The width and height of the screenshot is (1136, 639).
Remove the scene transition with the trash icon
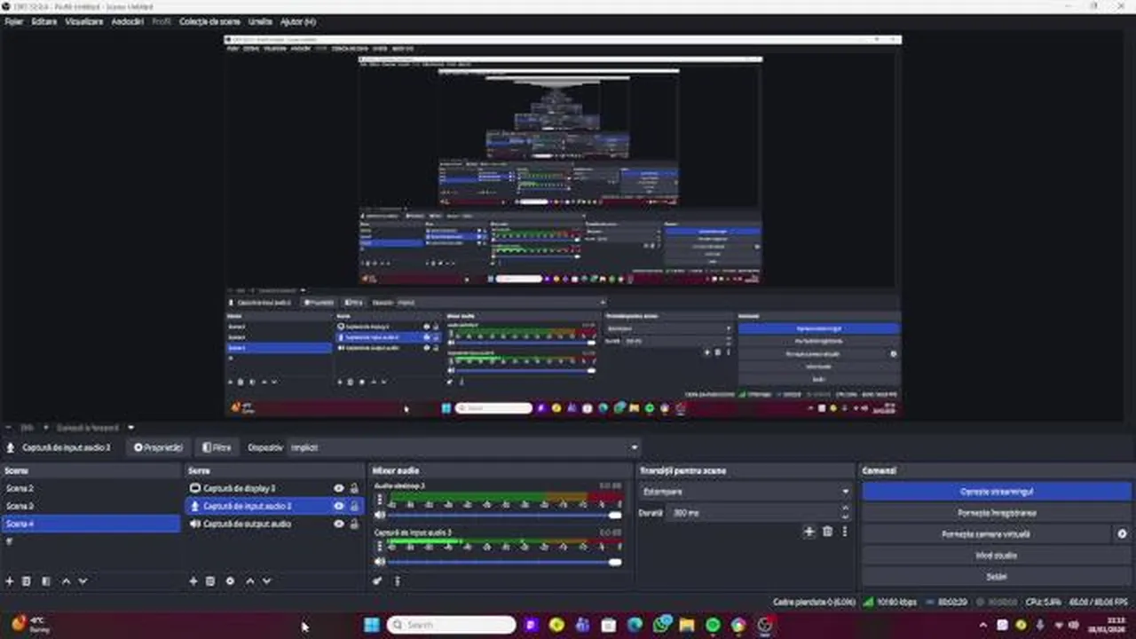click(827, 532)
